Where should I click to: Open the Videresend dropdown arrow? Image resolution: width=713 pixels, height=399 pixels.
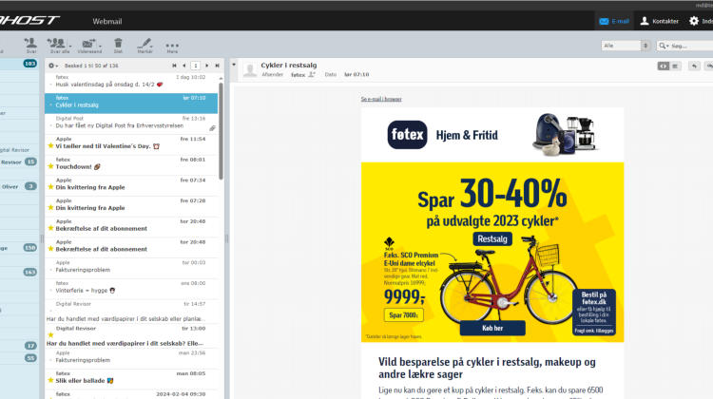tap(100, 46)
